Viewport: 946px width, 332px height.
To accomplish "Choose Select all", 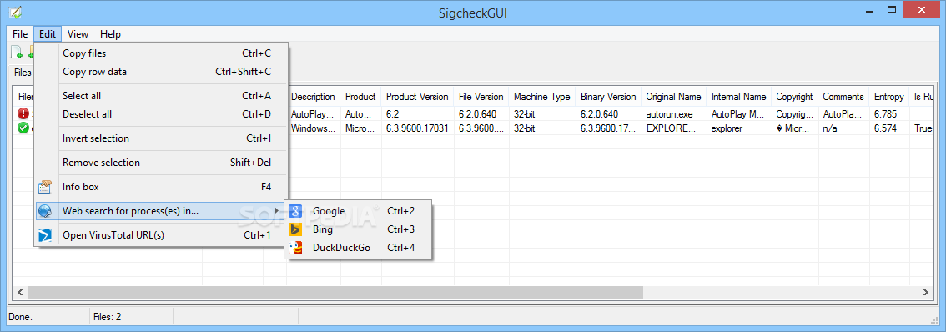I will pos(161,95).
